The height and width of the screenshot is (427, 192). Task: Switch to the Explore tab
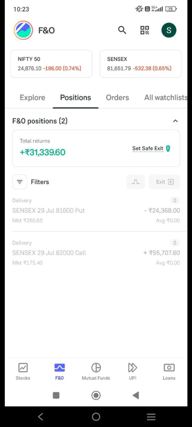(x=33, y=98)
